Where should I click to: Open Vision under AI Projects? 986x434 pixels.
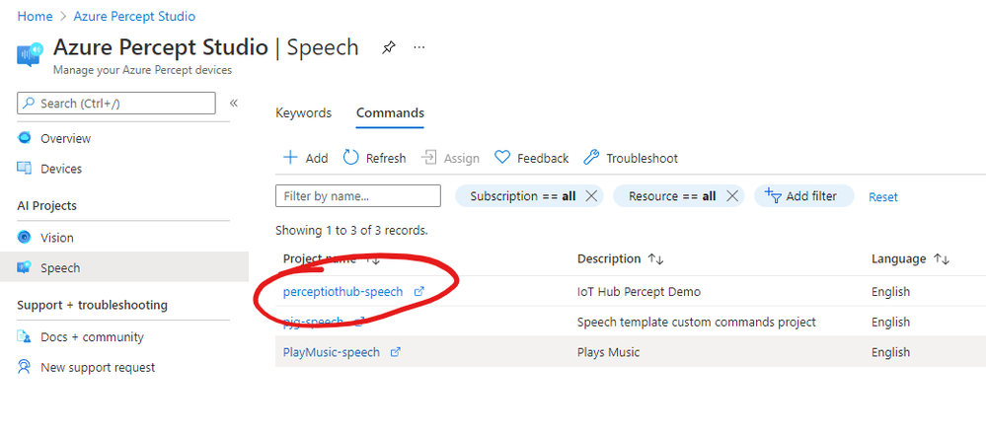(x=57, y=238)
